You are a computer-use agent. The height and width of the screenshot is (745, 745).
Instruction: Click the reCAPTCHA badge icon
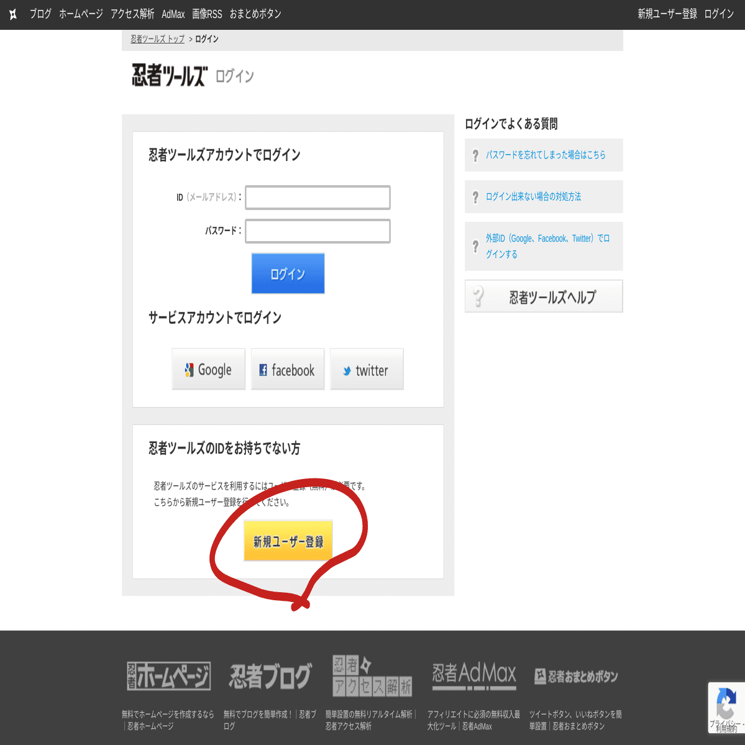pyautogui.click(x=726, y=703)
